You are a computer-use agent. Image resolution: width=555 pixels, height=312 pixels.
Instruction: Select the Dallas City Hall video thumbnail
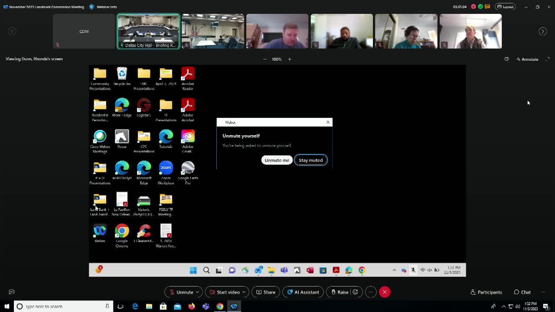148,31
